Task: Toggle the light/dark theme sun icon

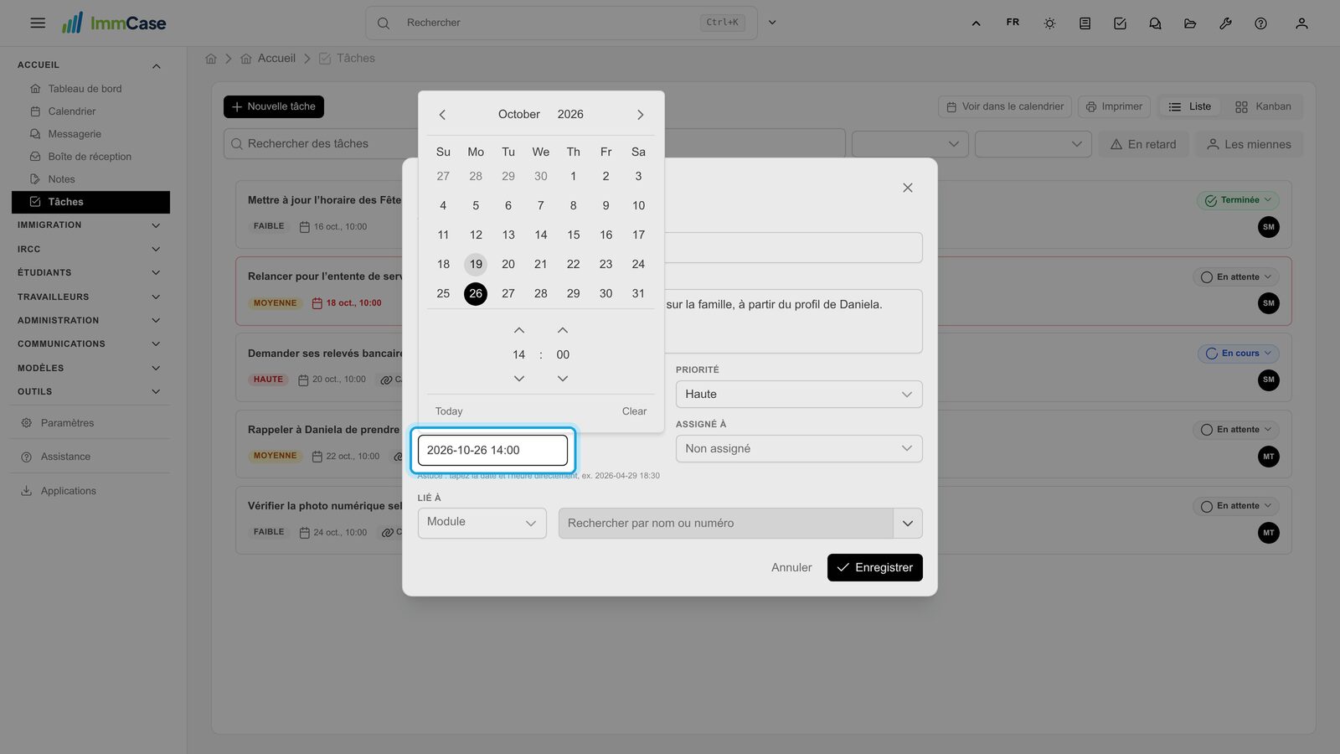Action: click(1049, 23)
